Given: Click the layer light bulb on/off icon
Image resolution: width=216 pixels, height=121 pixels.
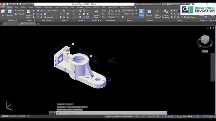Looking at the screenshot, I should [x=171, y=10].
